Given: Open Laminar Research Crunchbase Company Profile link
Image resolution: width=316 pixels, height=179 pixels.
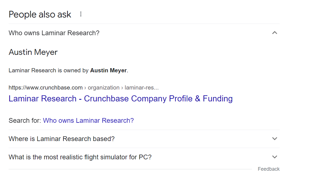Looking at the screenshot, I should click(121, 99).
